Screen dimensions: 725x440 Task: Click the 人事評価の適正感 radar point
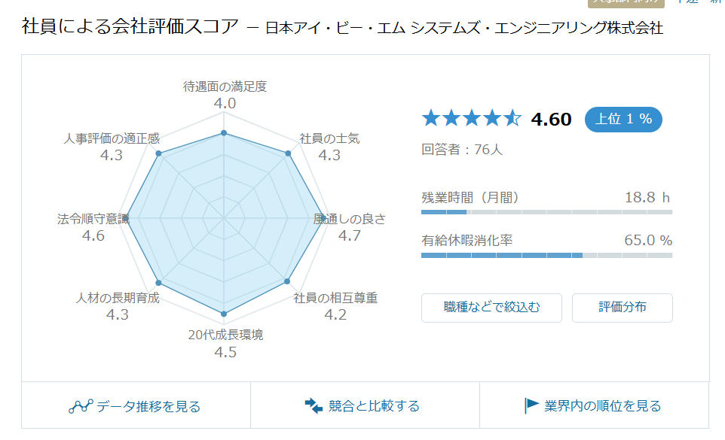click(158, 153)
